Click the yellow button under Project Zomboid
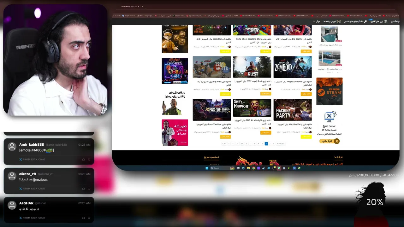The image size is (404, 227). [306, 94]
